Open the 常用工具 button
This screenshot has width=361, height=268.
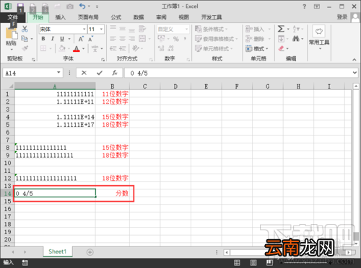[319, 37]
